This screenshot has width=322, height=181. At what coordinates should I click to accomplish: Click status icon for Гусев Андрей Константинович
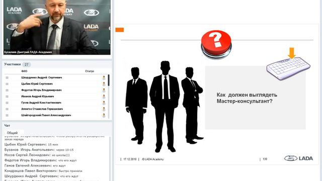[104, 103]
